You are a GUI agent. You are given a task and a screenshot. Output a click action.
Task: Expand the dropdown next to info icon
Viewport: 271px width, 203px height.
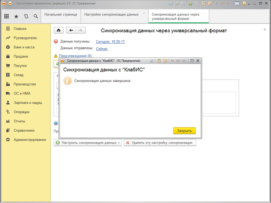[x=249, y=4]
